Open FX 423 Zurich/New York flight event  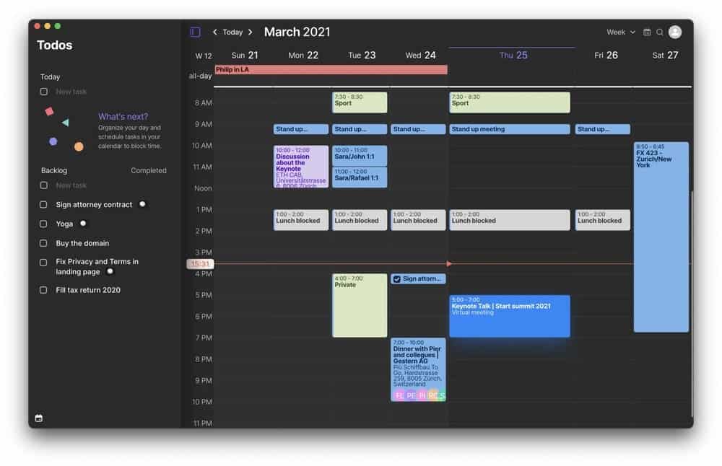pos(661,237)
